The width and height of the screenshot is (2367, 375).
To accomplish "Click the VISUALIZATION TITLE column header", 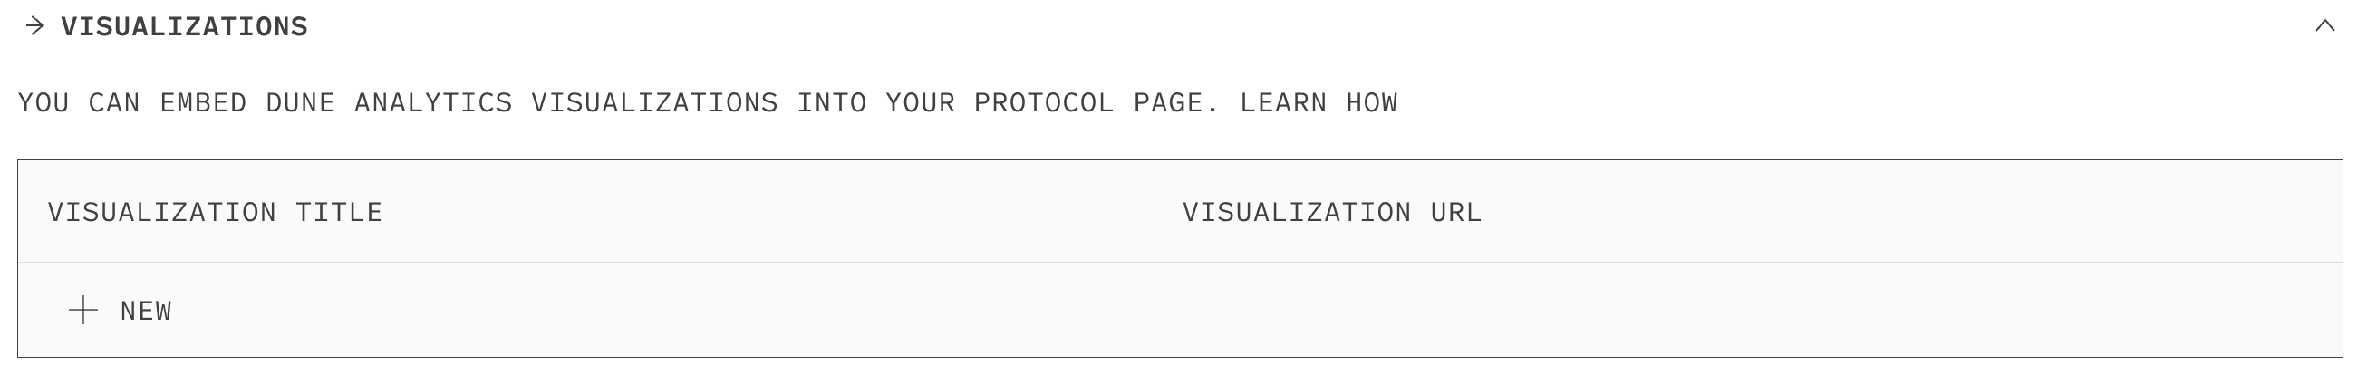I will (x=215, y=212).
